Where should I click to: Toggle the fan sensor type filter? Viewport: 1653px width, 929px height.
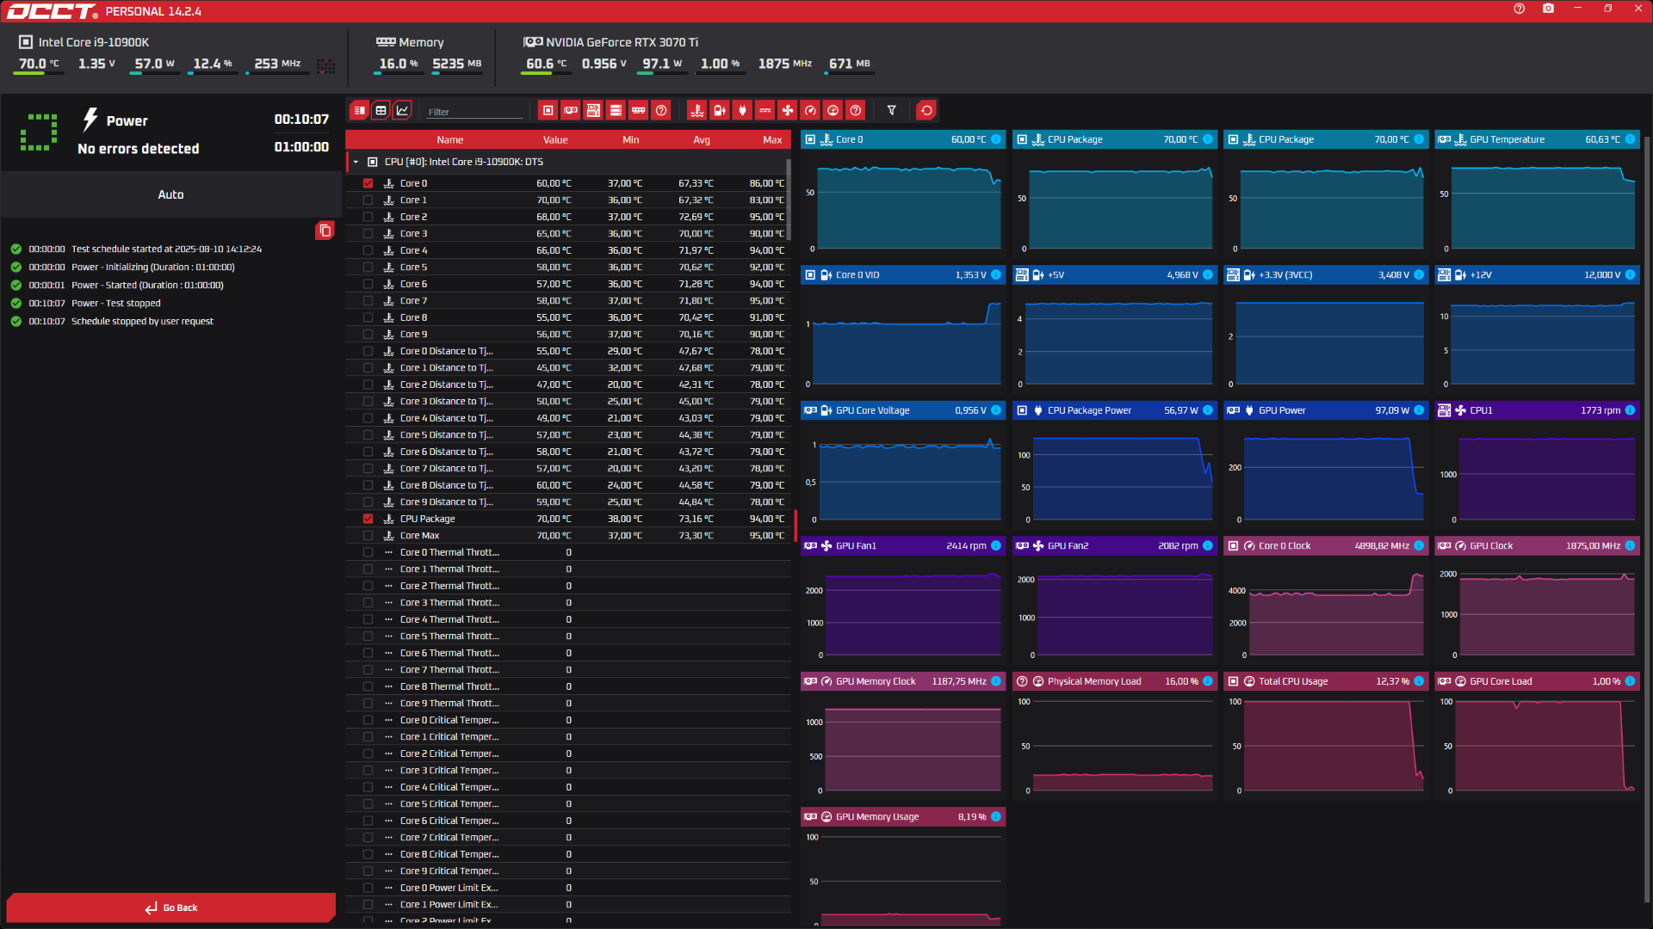coord(788,110)
